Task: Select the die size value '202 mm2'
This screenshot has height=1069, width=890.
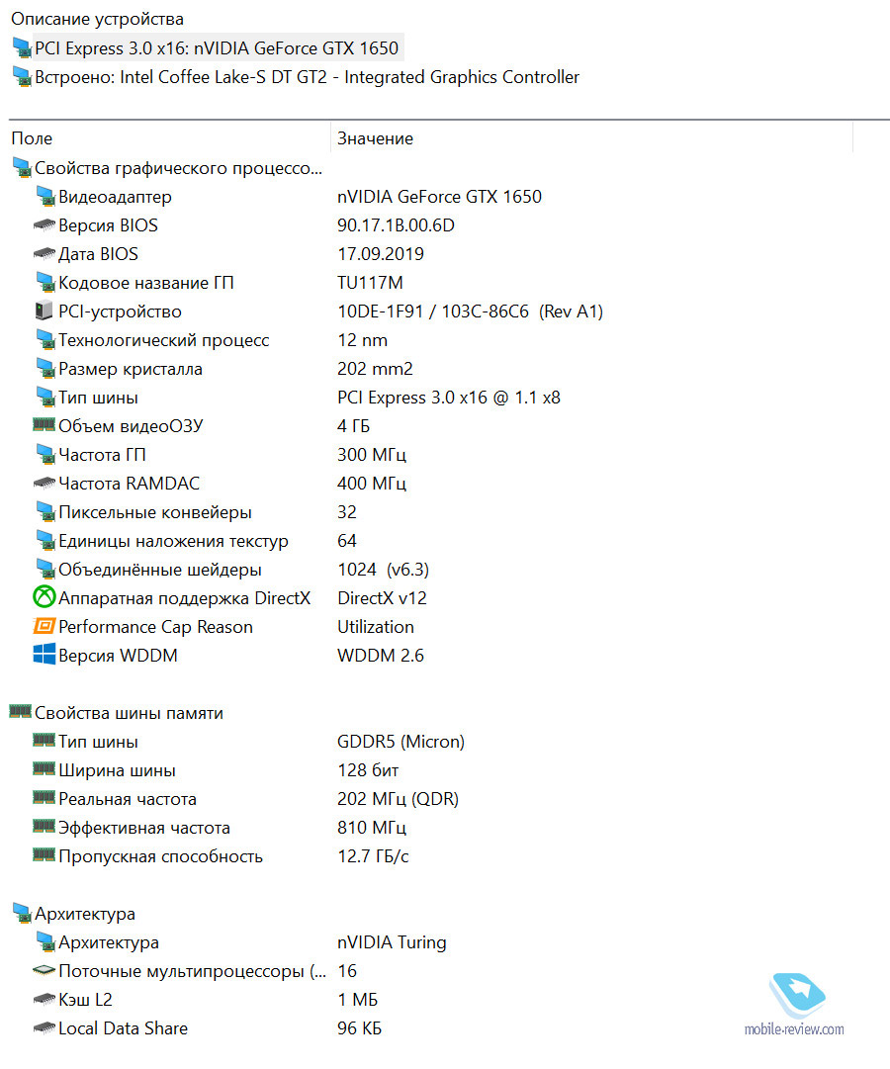Action: (x=375, y=369)
